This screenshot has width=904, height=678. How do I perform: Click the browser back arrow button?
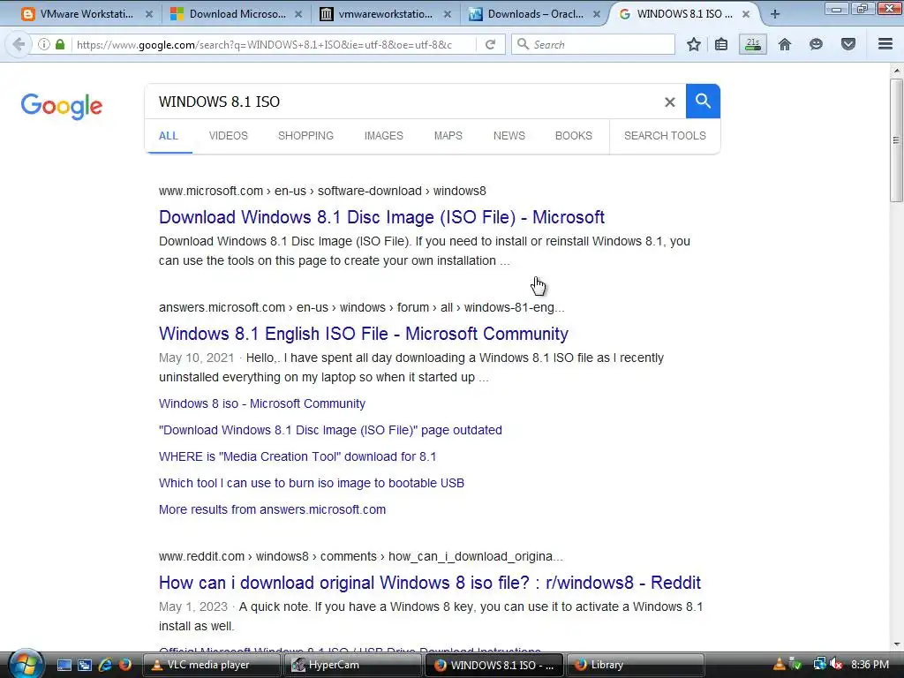(x=19, y=44)
